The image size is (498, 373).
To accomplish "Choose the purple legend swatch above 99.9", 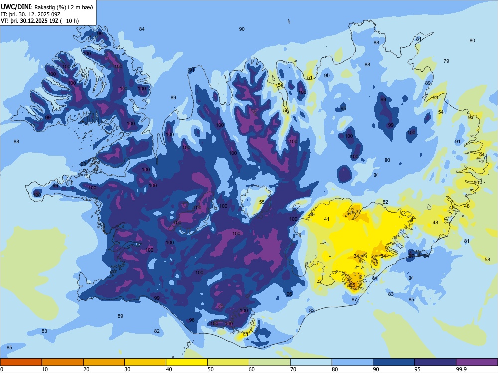I will (x=477, y=362).
